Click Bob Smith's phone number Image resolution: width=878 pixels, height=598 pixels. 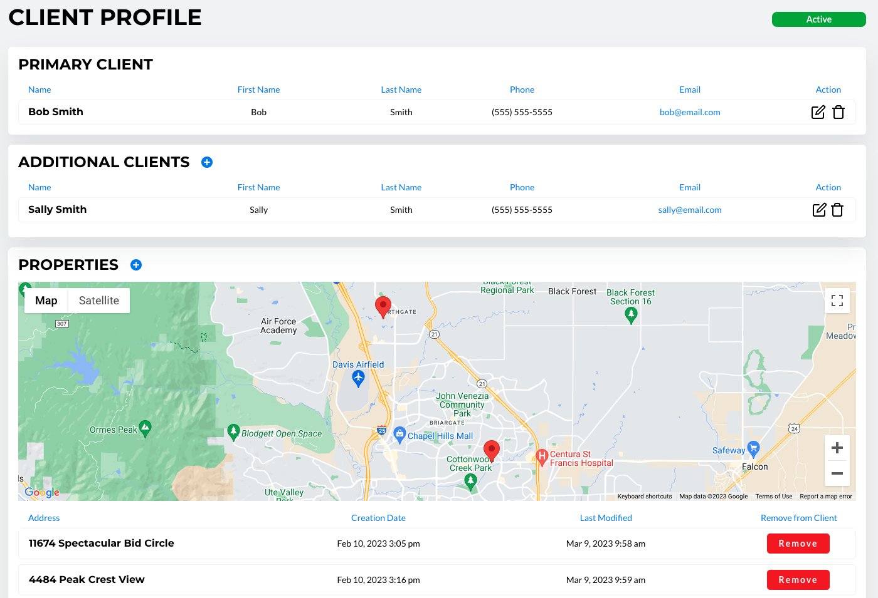522,112
